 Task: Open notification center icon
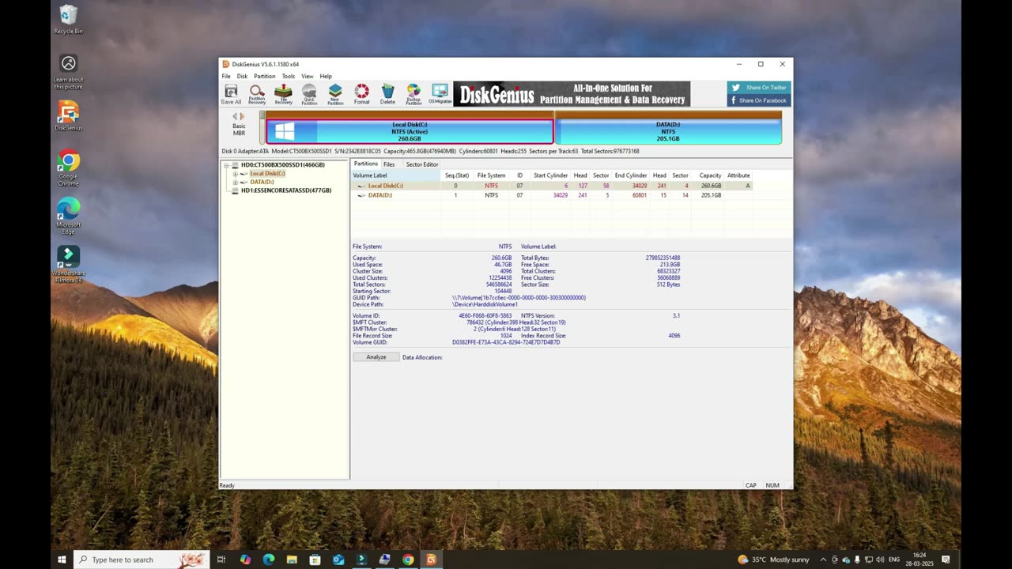pos(946,560)
